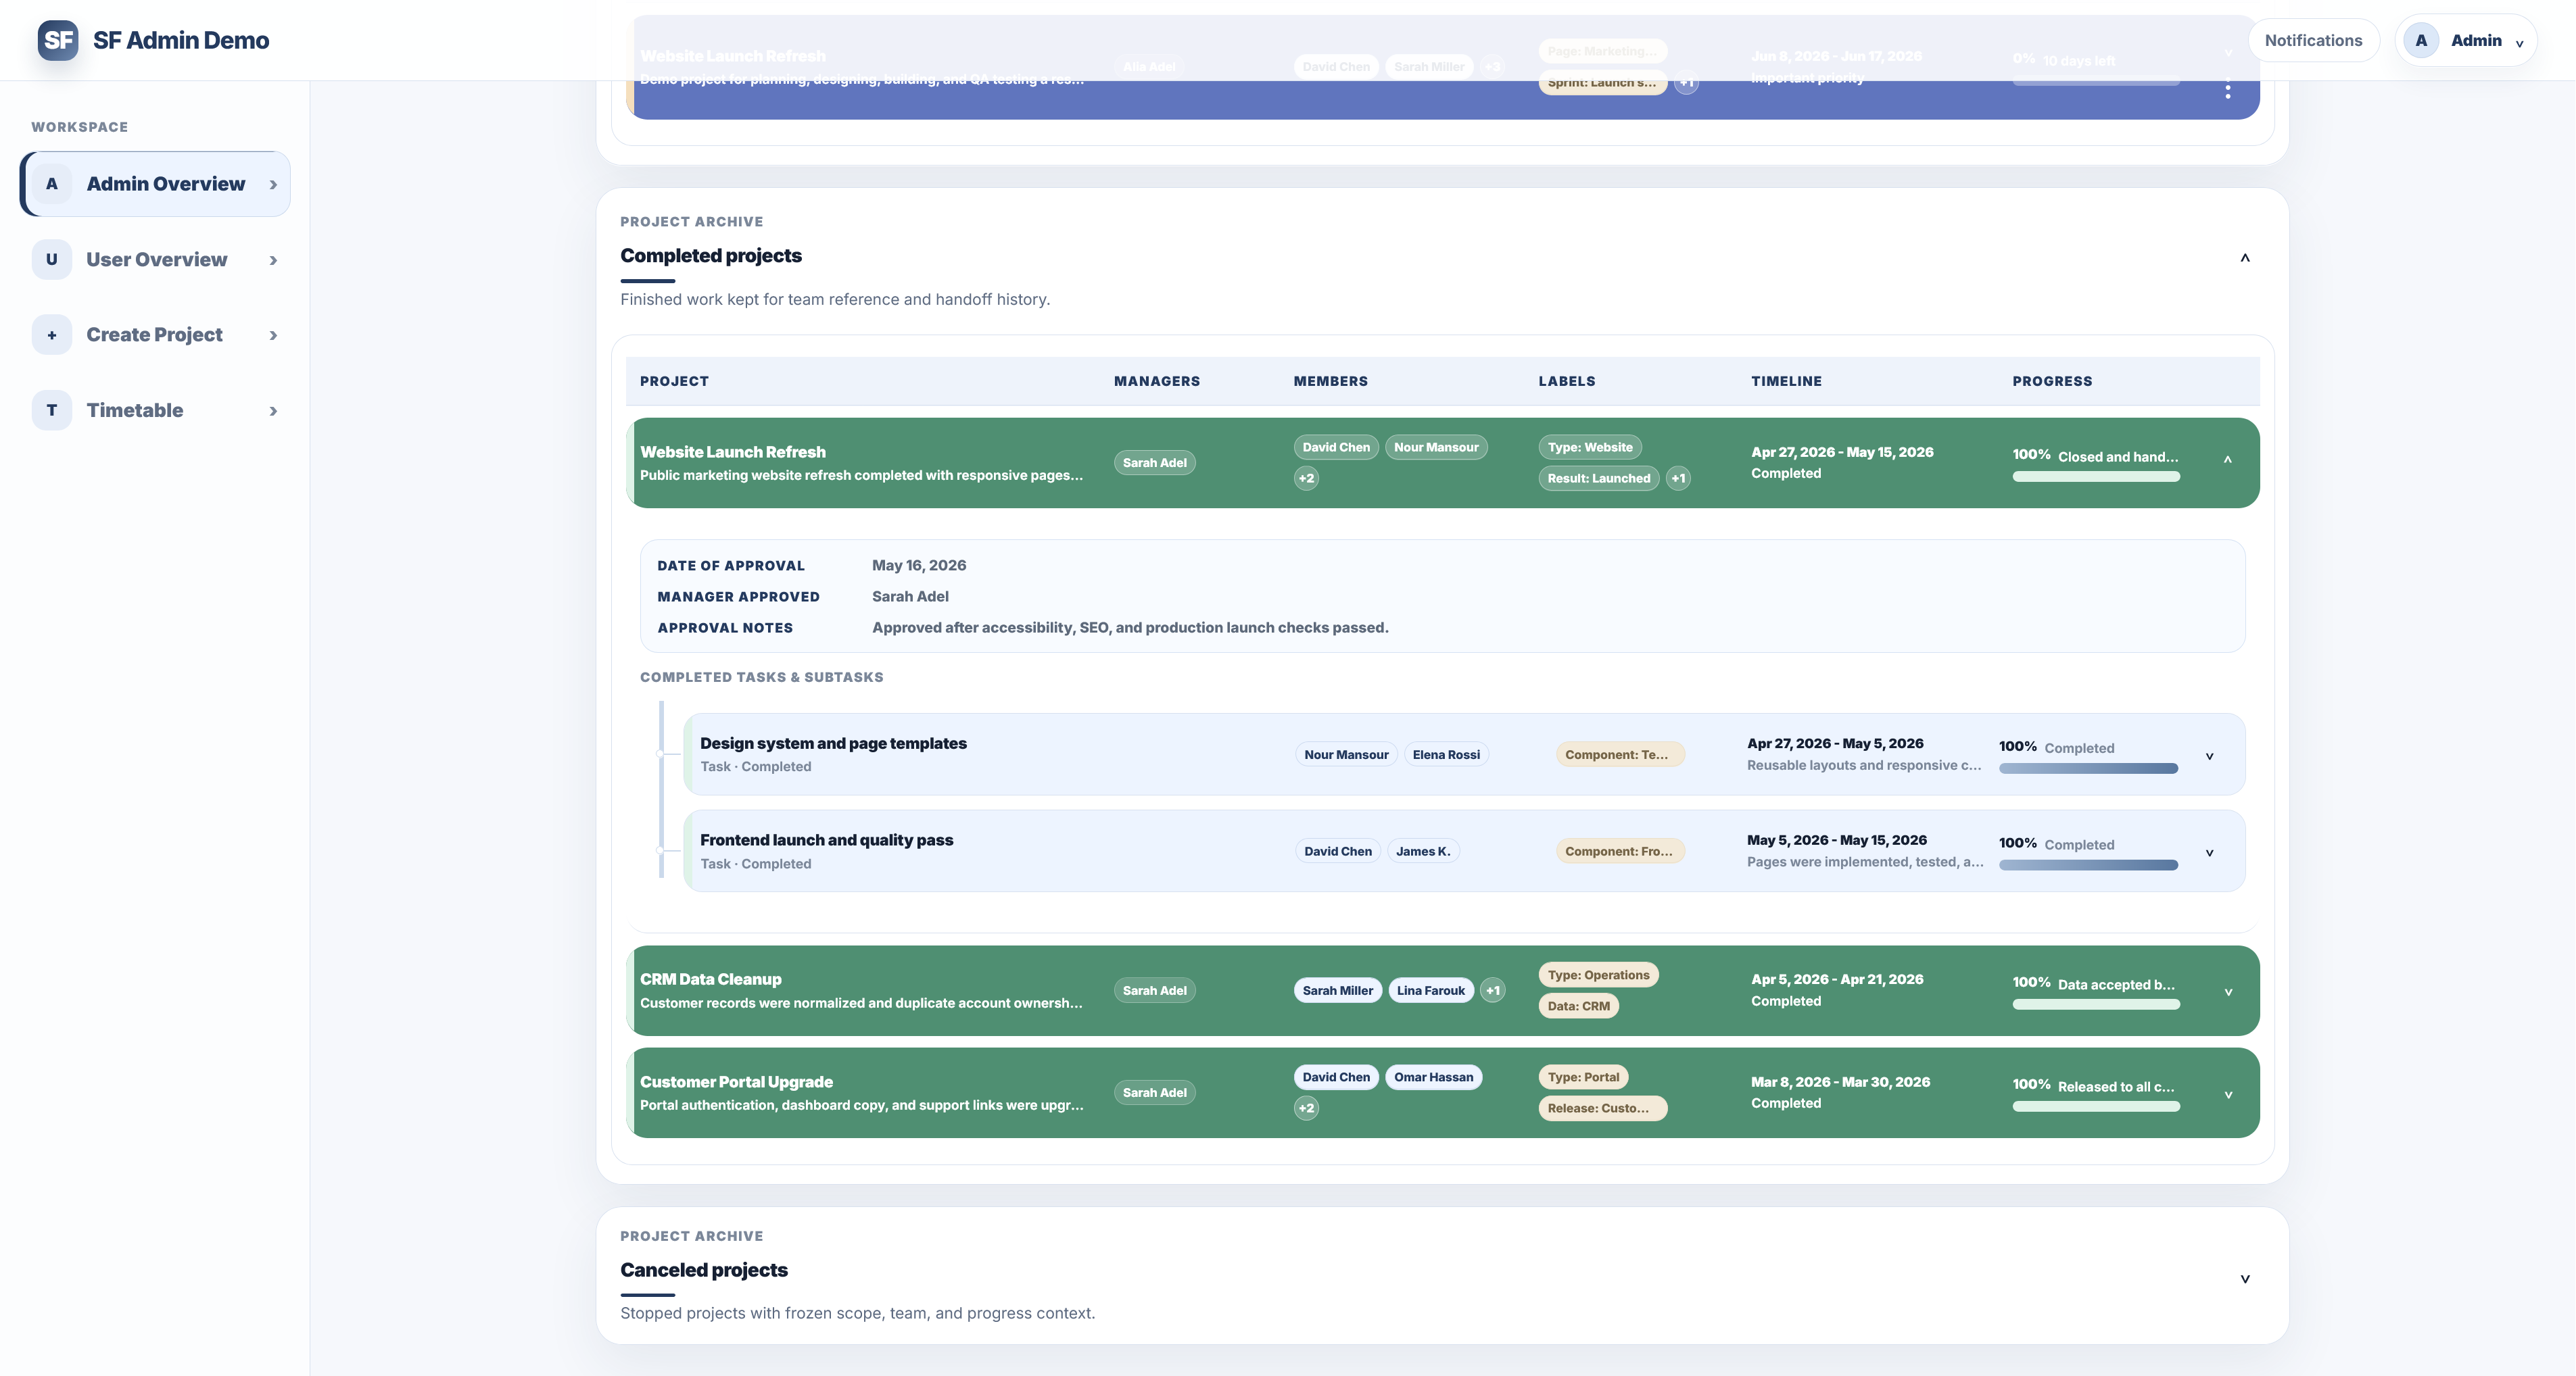This screenshot has height=1376, width=2576.
Task: Click the MANAGERS column header
Action: click(1156, 382)
